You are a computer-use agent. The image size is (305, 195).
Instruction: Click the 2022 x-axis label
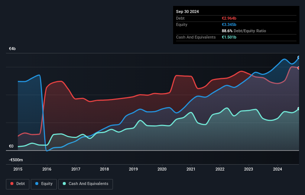click(220, 169)
